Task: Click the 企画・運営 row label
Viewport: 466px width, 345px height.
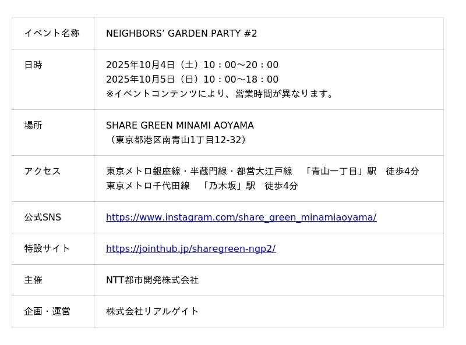Action: tap(47, 312)
